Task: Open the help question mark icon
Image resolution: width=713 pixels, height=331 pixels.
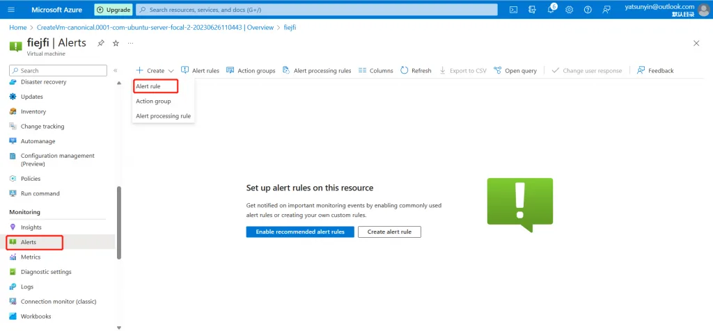Action: (x=588, y=10)
